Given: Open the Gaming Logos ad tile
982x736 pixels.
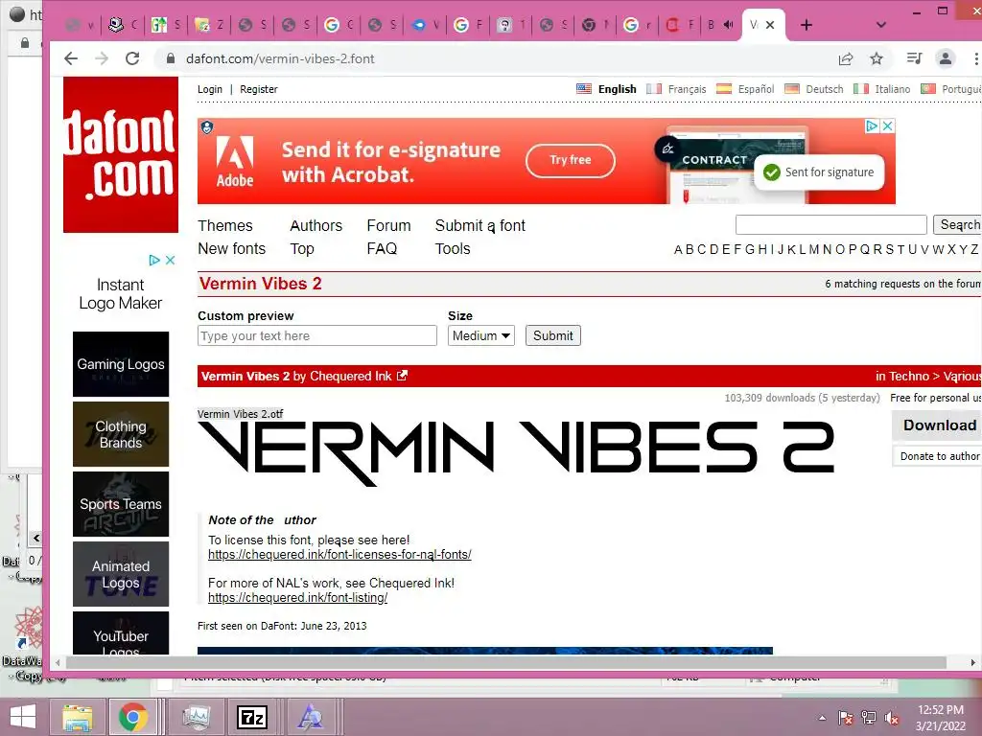Looking at the screenshot, I should tap(121, 364).
